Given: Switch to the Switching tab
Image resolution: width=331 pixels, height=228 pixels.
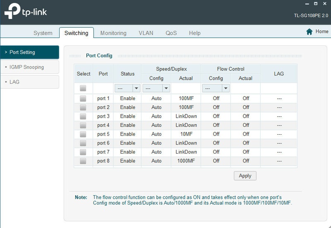Looking at the screenshot, I should (77, 33).
